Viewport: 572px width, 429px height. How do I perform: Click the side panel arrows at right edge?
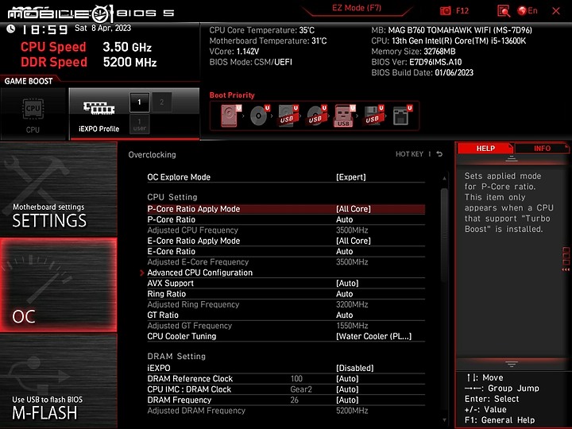(x=566, y=259)
